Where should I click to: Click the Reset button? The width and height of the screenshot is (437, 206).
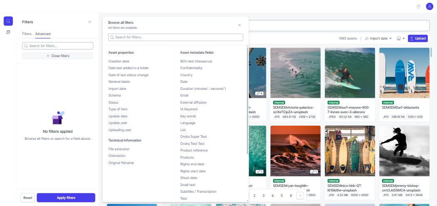[27, 198]
